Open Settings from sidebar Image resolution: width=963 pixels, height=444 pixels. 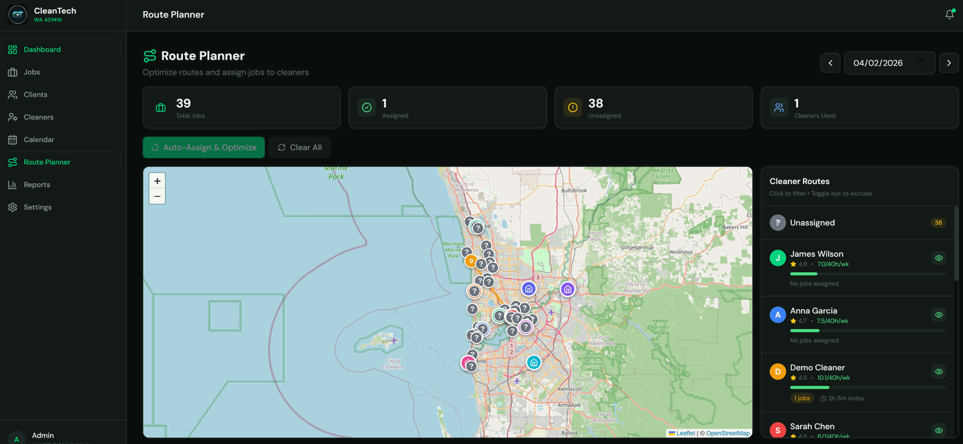coord(60,207)
